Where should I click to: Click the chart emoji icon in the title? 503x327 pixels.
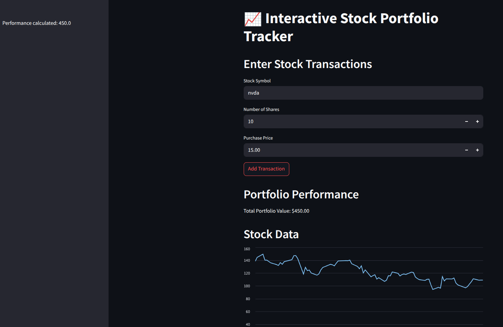pyautogui.click(x=253, y=19)
